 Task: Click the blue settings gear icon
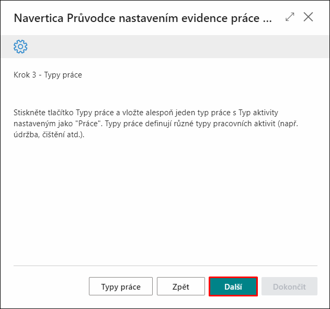[20, 47]
